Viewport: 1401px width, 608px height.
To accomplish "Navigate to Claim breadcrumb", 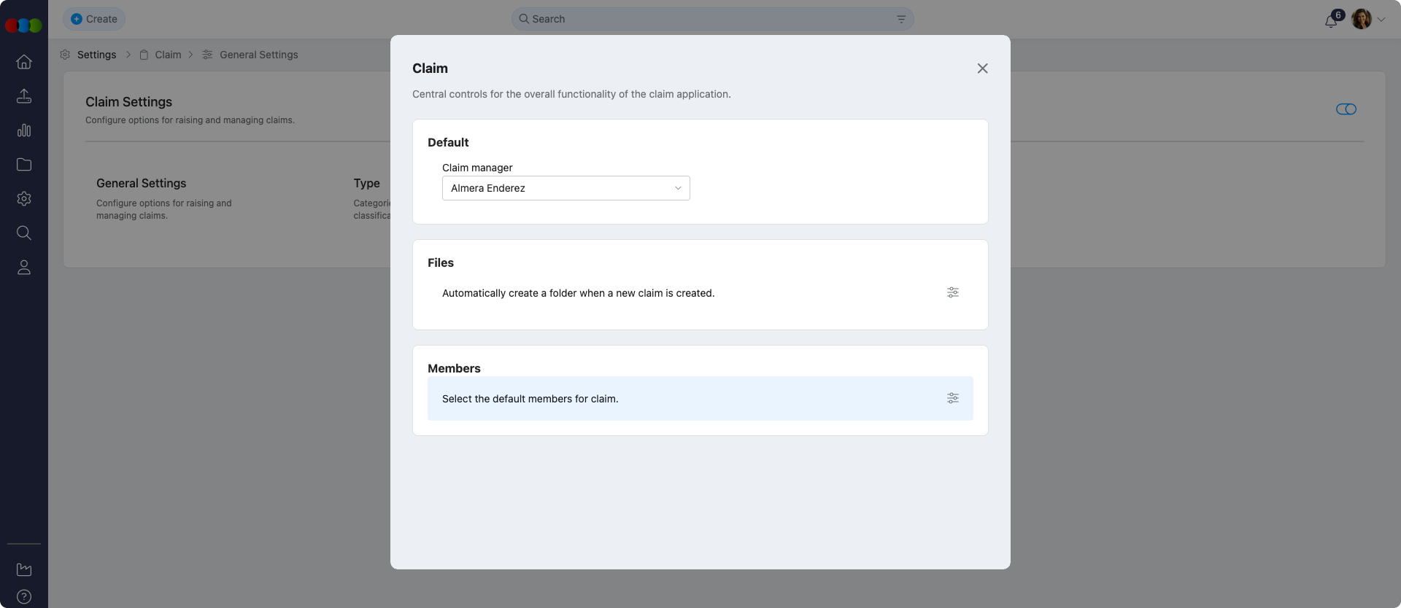I will pyautogui.click(x=168, y=55).
